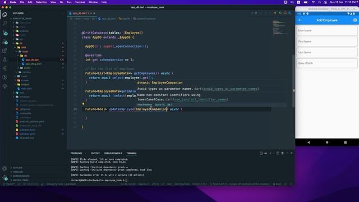
Task: Close the terminal panel with the X icon
Action: coord(292,153)
